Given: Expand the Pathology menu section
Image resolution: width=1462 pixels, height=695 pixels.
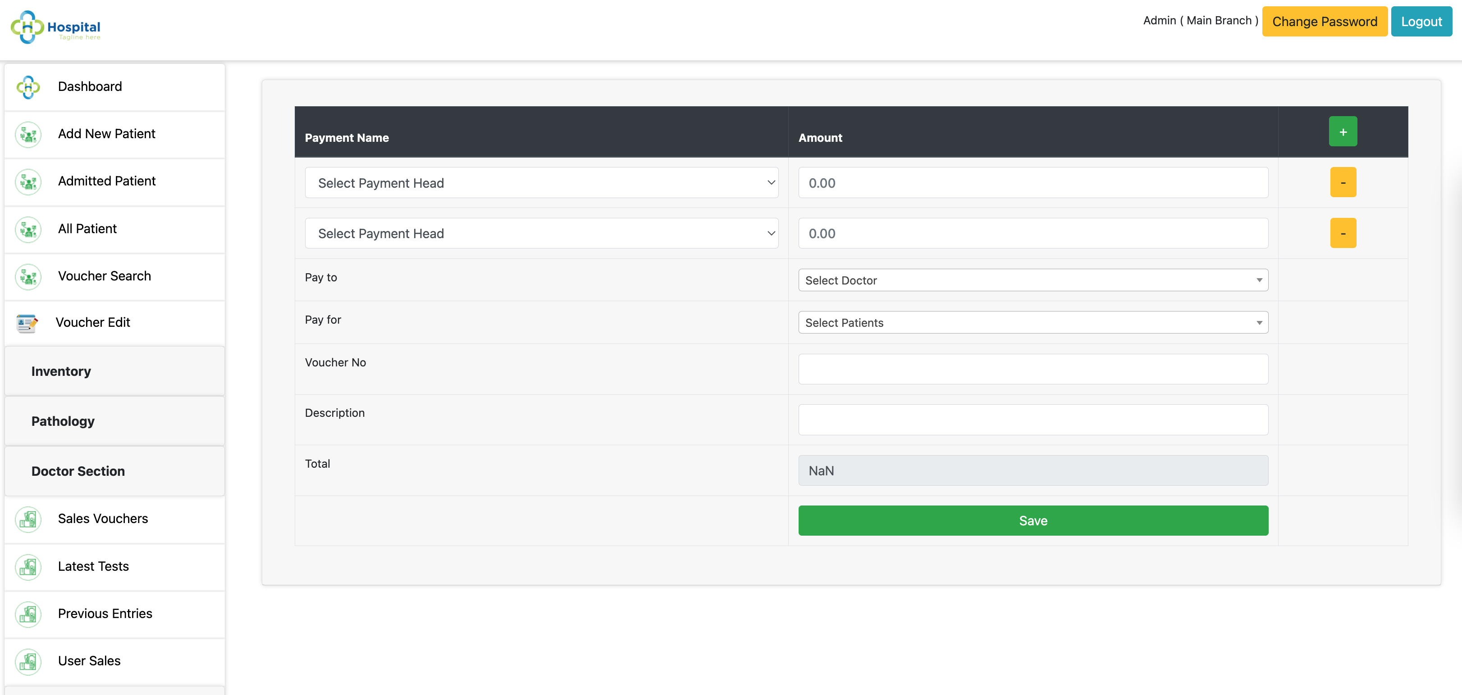Looking at the screenshot, I should (x=114, y=421).
